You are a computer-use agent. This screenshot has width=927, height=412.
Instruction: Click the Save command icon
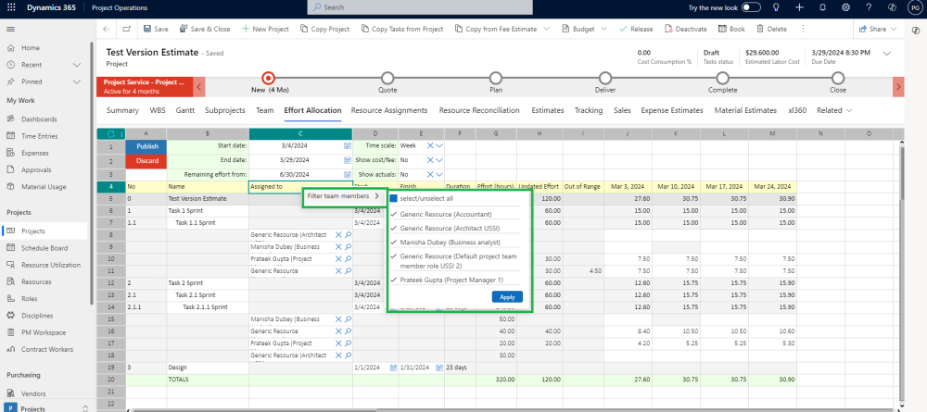146,29
